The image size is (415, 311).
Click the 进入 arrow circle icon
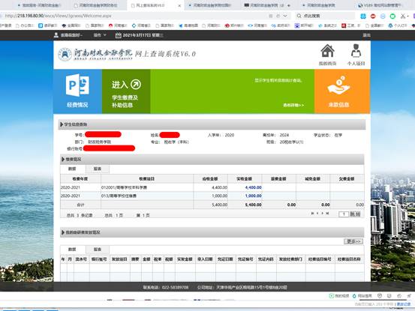point(136,85)
